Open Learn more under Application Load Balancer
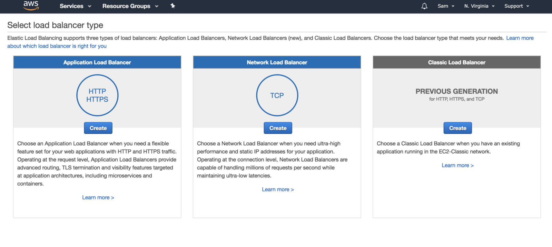The image size is (552, 247). click(98, 197)
